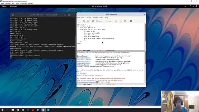Viewport: 199px width, 112px height.
Task: Click the volume icon in GNOME top bar
Action: click(193, 6)
